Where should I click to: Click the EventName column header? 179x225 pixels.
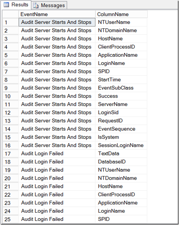(57, 14)
